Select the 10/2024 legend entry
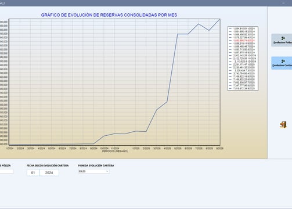The height and width of the screenshot is (209, 292). pyautogui.click(x=243, y=55)
